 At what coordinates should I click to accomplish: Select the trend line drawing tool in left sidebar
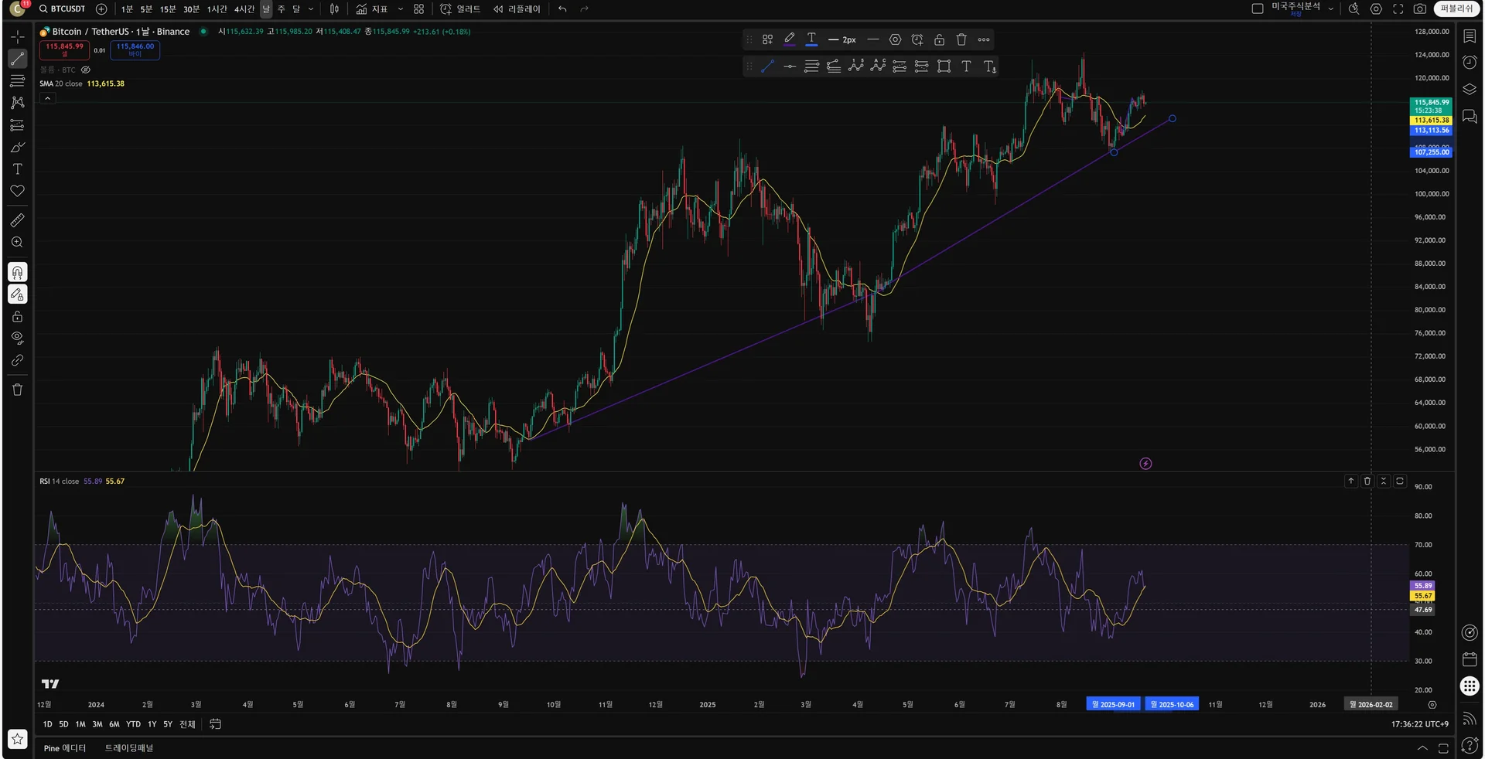click(17, 59)
